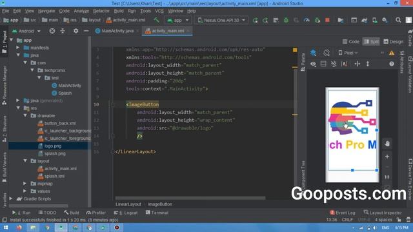413x232 pixels.
Task: Collapse the drawable folder
Action: (x=25, y=115)
